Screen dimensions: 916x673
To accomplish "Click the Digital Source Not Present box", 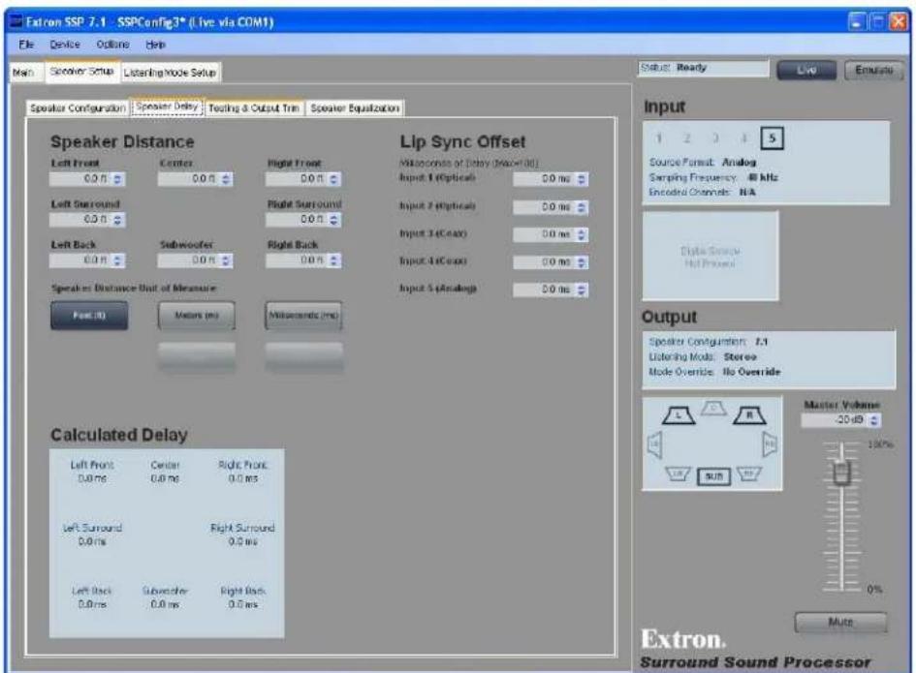I will pyautogui.click(x=711, y=257).
